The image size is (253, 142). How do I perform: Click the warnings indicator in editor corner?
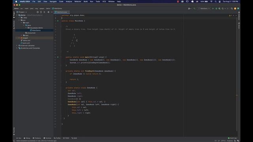pos(230,15)
